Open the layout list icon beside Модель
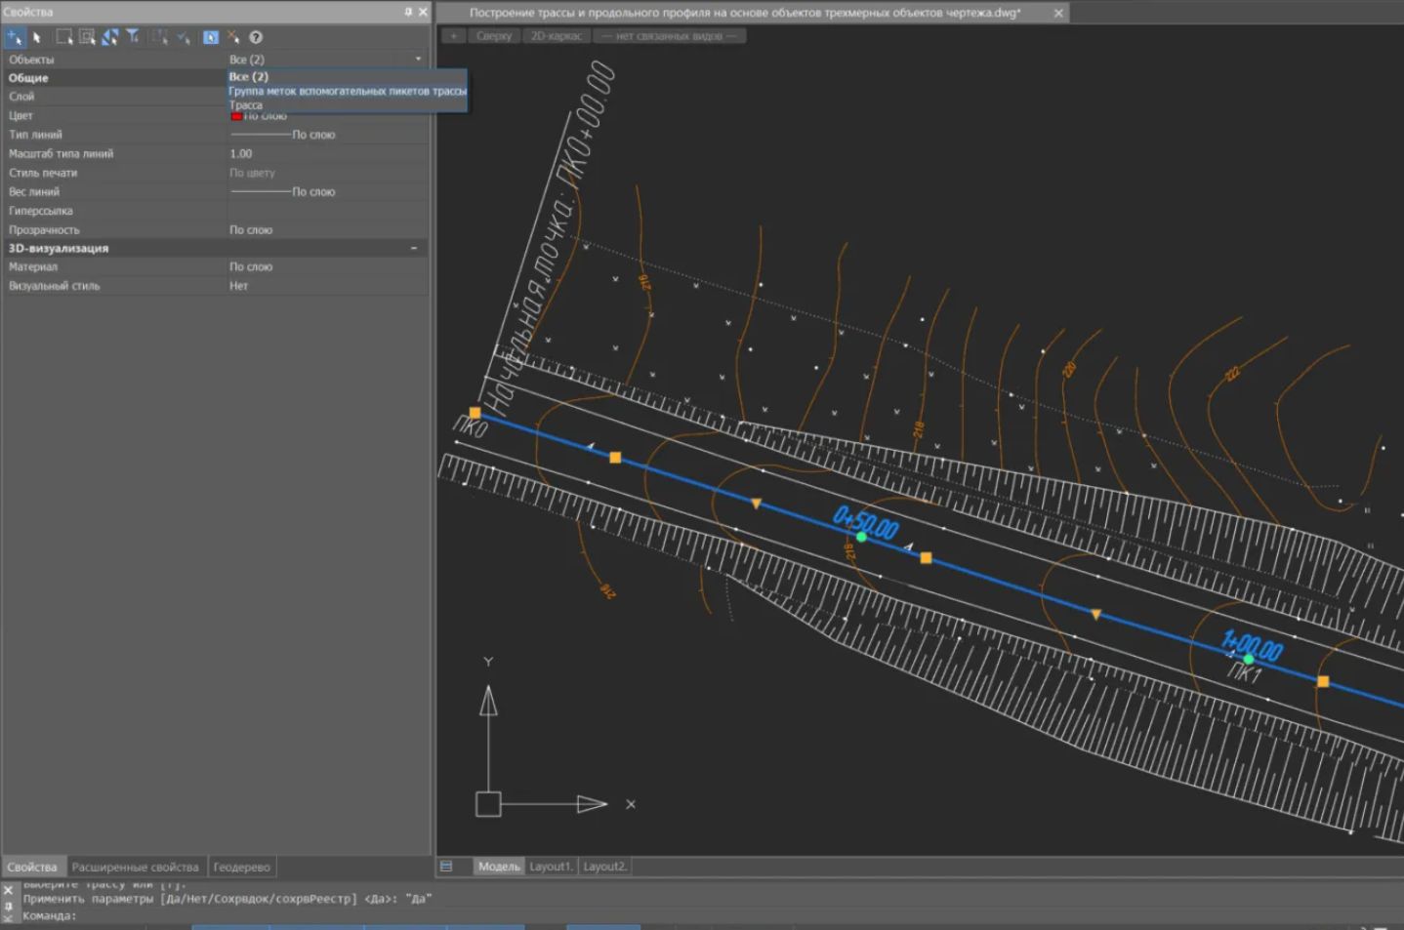The height and width of the screenshot is (930, 1404). (446, 866)
